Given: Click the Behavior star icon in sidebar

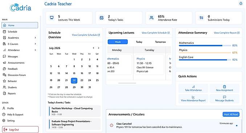Looking at the screenshot, I should click(4, 81).
